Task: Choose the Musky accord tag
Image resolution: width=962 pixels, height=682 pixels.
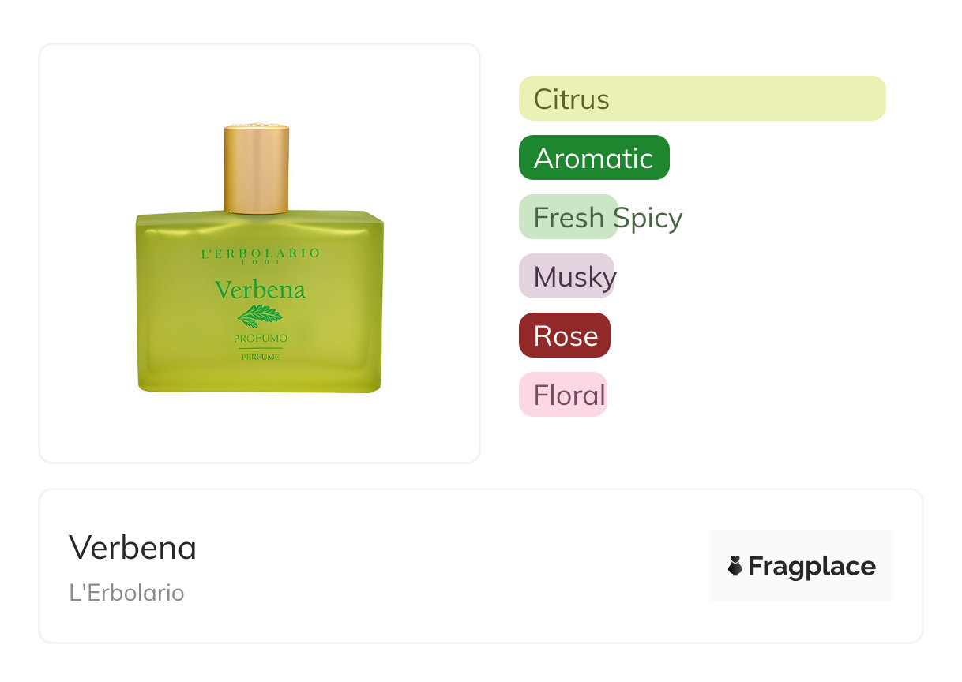Action: [566, 276]
